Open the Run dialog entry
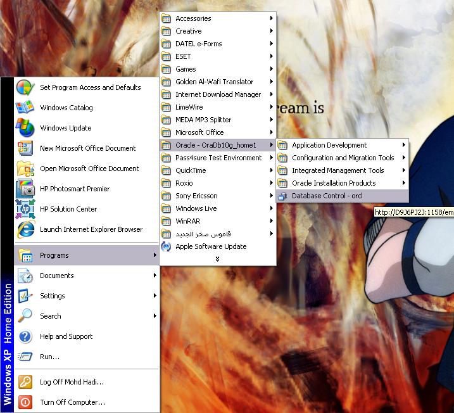 click(x=49, y=357)
